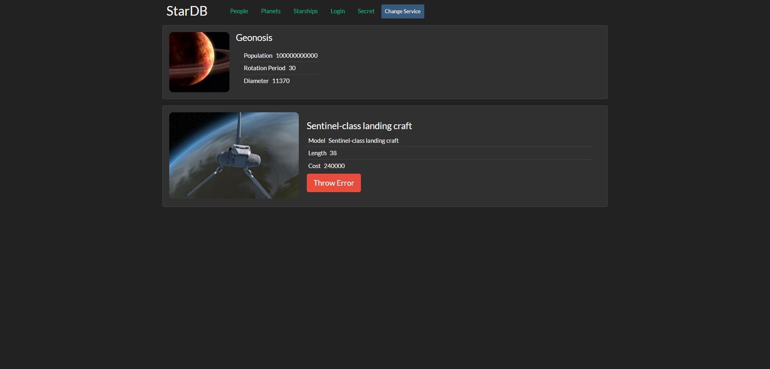
Task: Click the Cost label text
Action: pyautogui.click(x=314, y=166)
